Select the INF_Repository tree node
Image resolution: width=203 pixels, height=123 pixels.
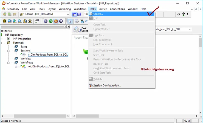click(x=14, y=35)
